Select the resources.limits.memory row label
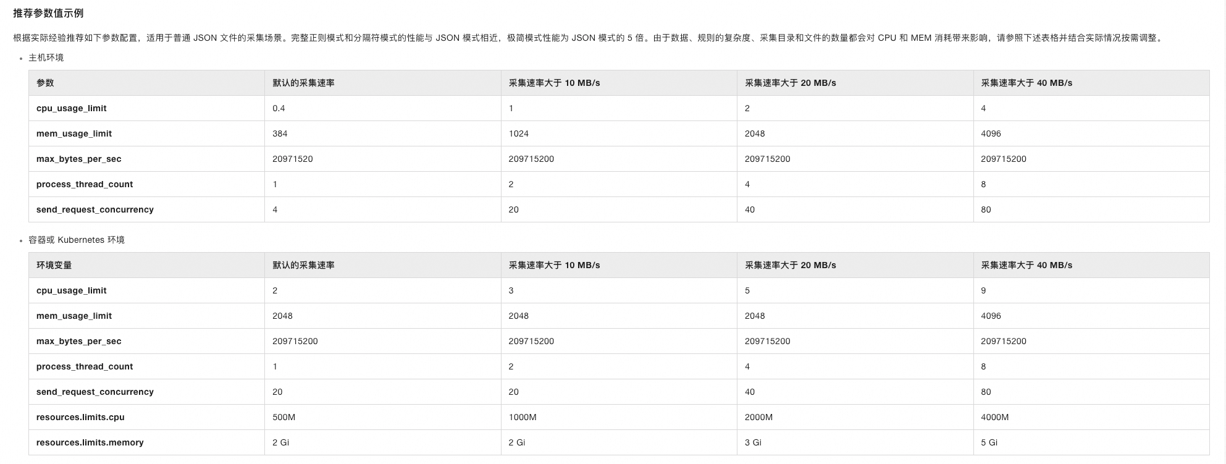1226x464 pixels. point(90,442)
